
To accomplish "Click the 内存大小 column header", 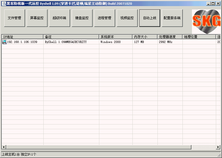I will coord(145,37).
